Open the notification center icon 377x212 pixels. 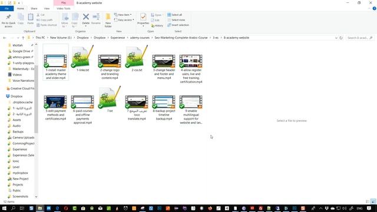click(369, 208)
